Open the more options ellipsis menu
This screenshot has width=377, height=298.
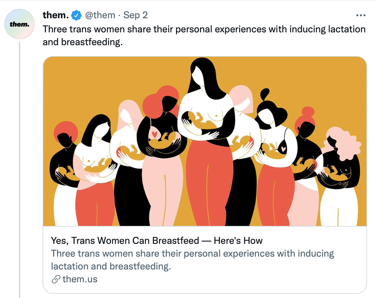(x=361, y=15)
